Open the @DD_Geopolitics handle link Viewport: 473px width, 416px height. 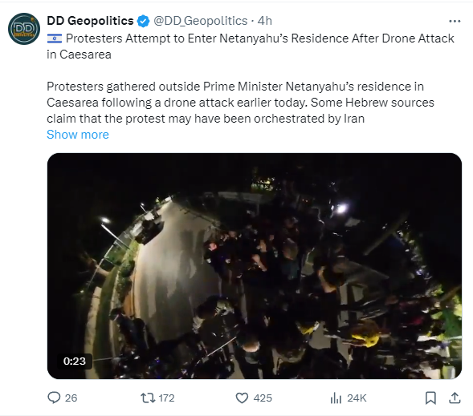200,21
